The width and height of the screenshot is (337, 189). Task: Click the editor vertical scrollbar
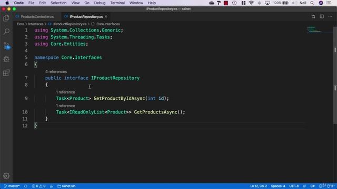tap(335, 75)
